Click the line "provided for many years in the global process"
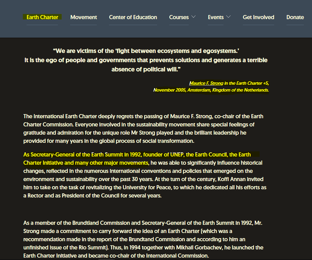 click(109, 141)
